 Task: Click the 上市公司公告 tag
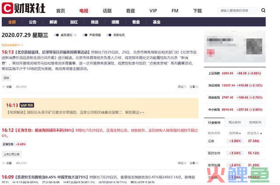(12, 154)
